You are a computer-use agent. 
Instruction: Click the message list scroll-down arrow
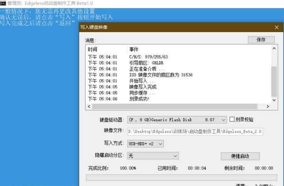274,100
